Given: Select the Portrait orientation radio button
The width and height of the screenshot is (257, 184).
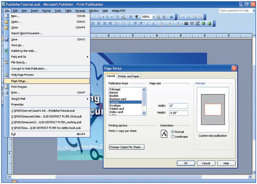Looking at the screenshot, I should [x=173, y=132].
